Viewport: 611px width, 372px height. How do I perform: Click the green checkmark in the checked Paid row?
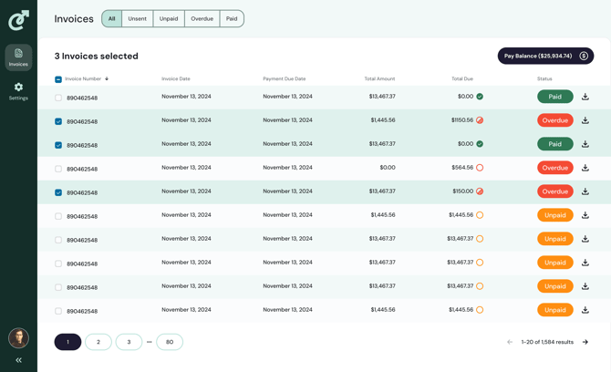(480, 144)
